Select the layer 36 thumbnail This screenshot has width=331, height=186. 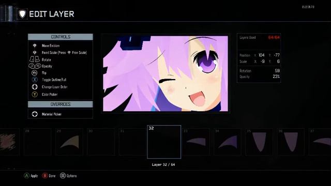291,142
